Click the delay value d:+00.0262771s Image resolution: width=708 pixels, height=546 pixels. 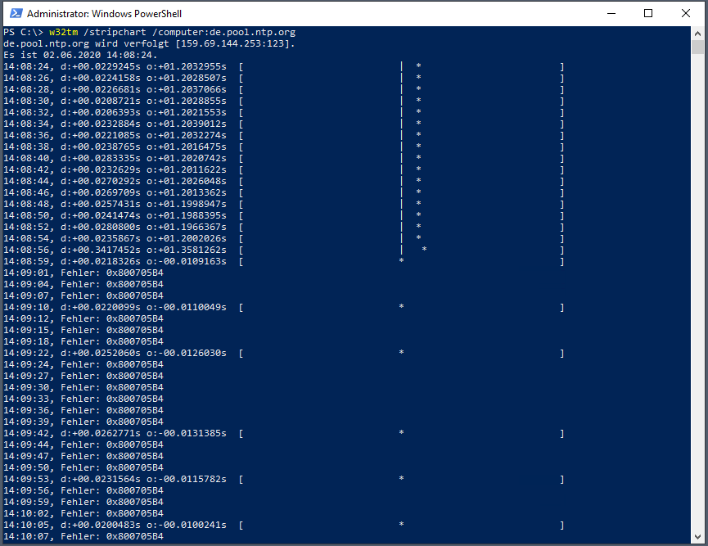100,434
